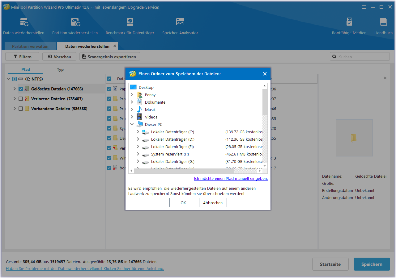Click the folder preview thumbnail

point(354,138)
